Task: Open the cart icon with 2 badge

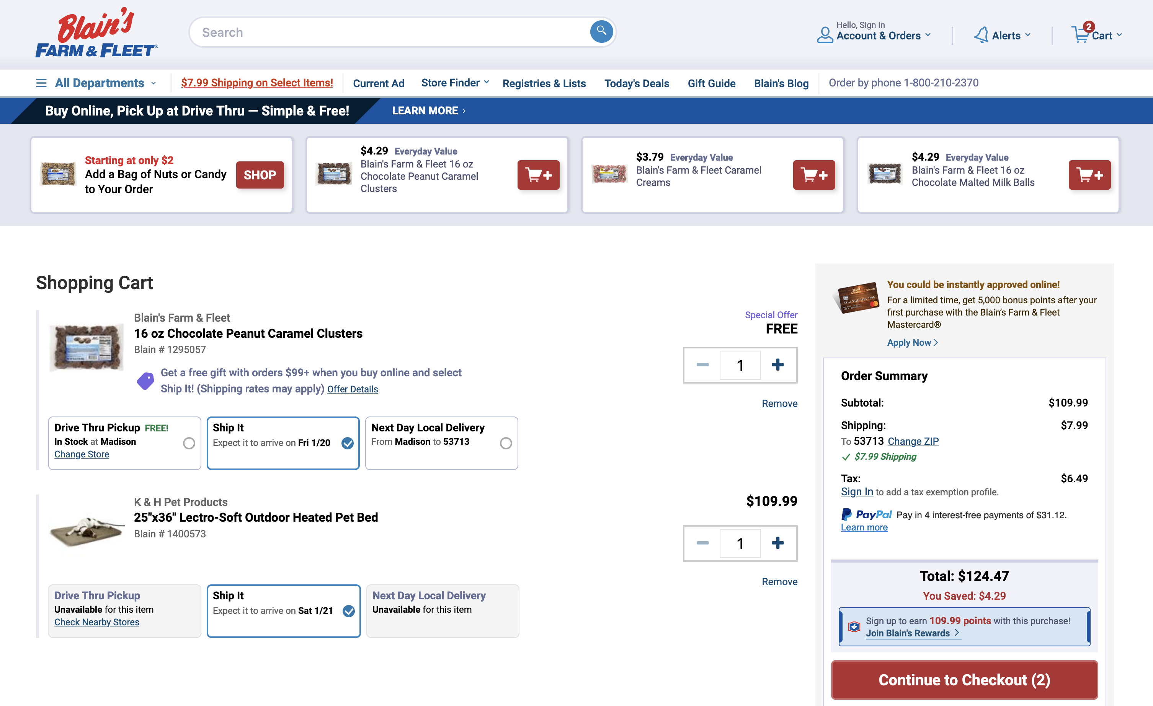Action: pyautogui.click(x=1081, y=34)
